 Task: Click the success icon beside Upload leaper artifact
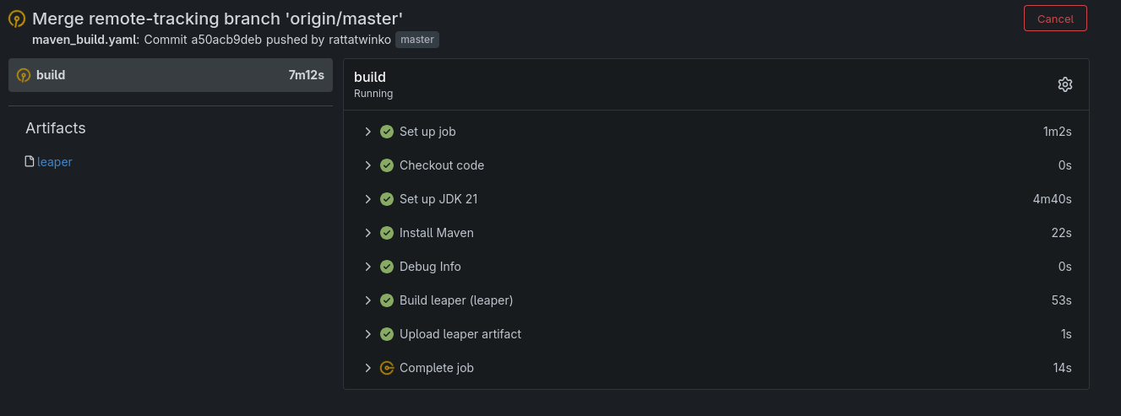(x=387, y=334)
